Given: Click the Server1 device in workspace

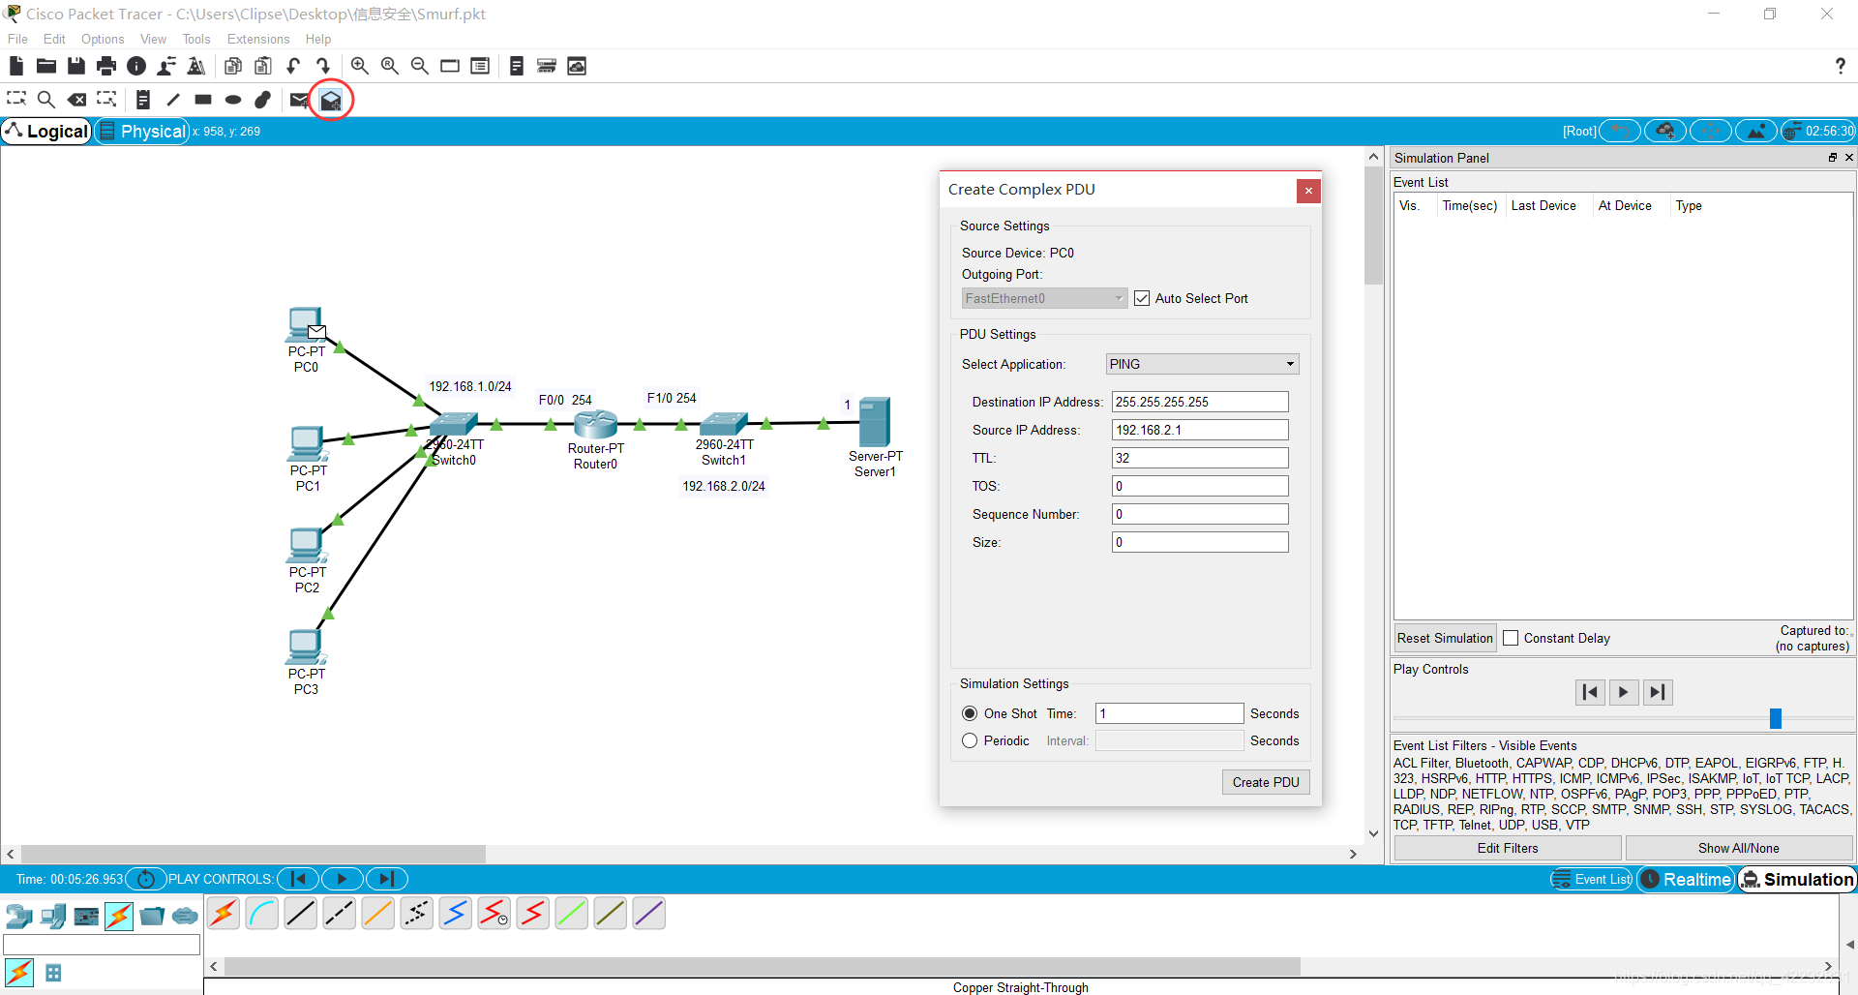Looking at the screenshot, I should (x=875, y=422).
